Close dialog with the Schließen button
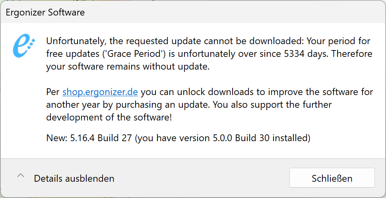 click(x=332, y=178)
